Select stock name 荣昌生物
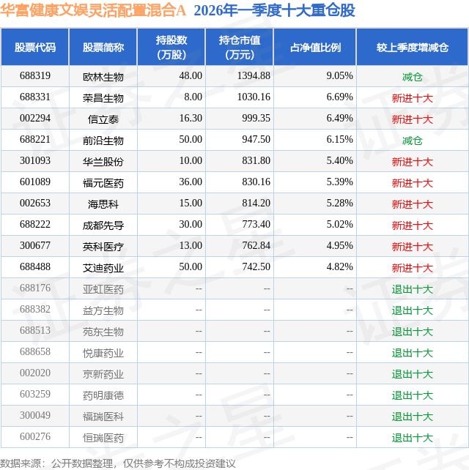 coord(103,98)
